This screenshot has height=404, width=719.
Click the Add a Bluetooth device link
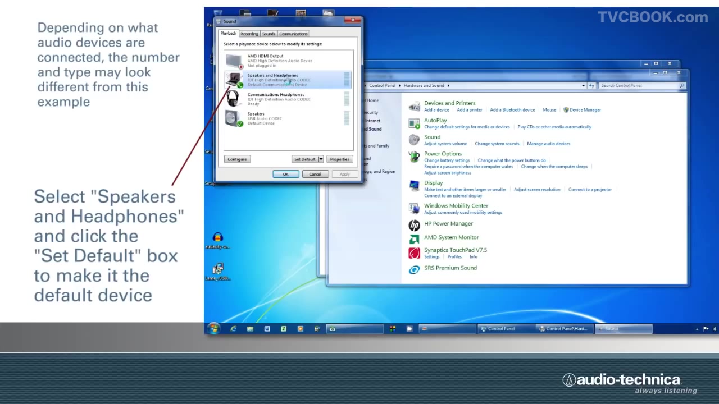[512, 110]
